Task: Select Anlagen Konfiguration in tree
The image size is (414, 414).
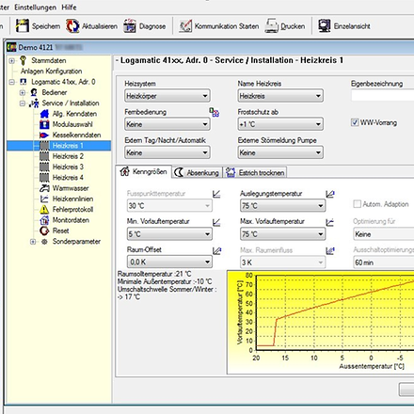Action: pyautogui.click(x=52, y=72)
